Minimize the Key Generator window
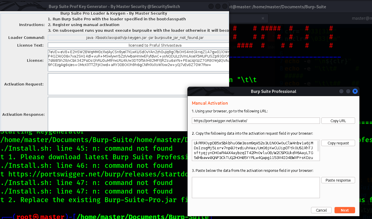Screen dimensions: 372x219 (211, 6)
